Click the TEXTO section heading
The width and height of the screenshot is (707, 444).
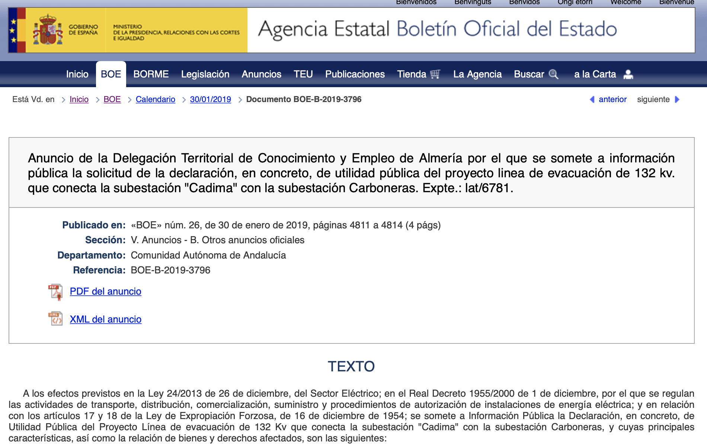[351, 366]
